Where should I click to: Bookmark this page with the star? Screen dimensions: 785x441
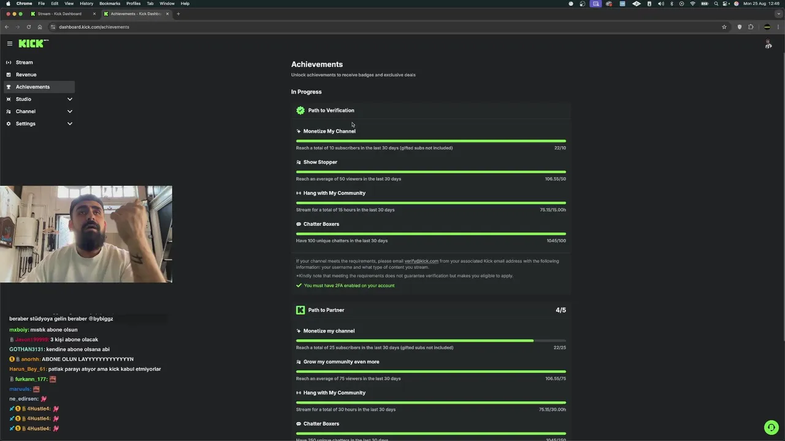pos(724,27)
